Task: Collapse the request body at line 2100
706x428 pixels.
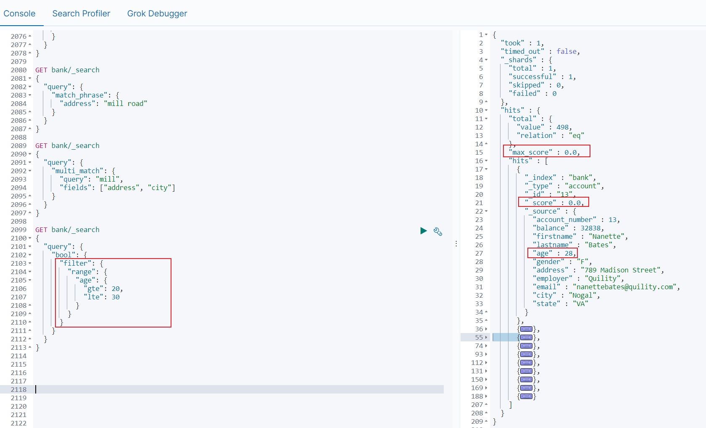Action: pyautogui.click(x=30, y=238)
